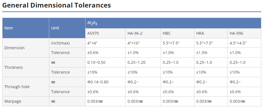Select the 0.25~1.20 thickness cell
The width and height of the screenshot is (263, 108).
click(x=143, y=63)
